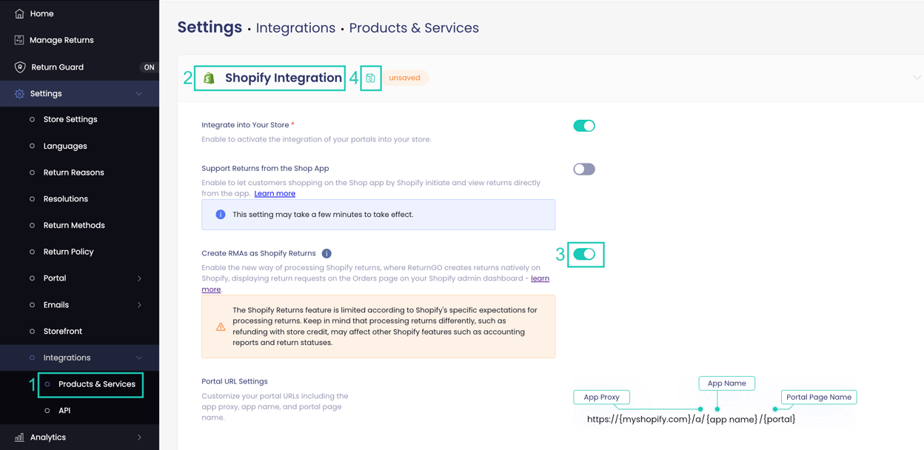Click the Learn more link about Shop App returns
The image size is (924, 450).
click(274, 193)
